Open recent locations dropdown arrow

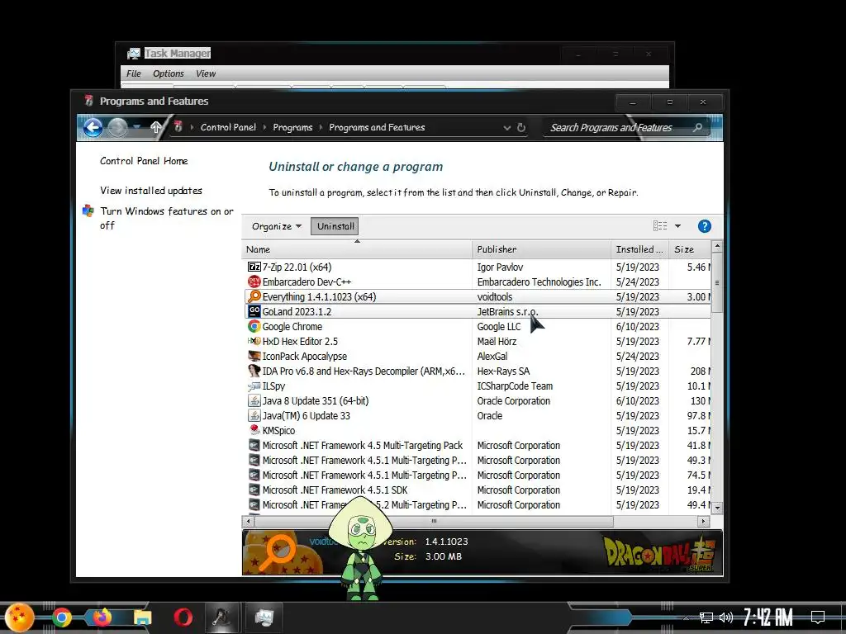[x=136, y=126]
